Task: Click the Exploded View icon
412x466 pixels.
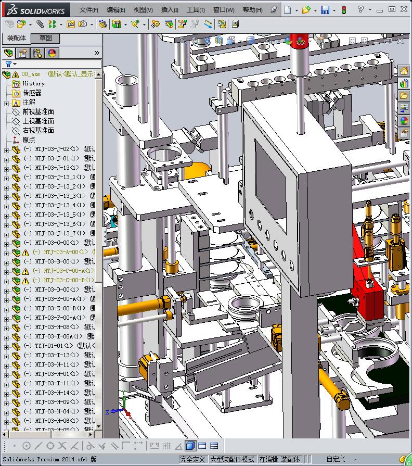Action: pos(182,24)
